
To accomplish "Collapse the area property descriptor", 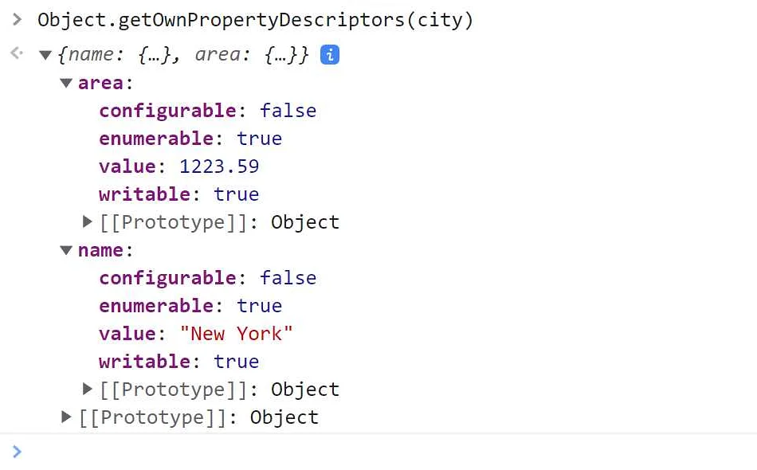I will point(66,83).
